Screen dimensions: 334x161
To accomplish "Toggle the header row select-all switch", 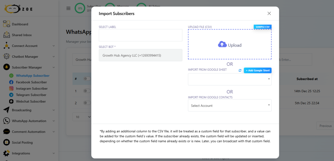I will (86, 79).
